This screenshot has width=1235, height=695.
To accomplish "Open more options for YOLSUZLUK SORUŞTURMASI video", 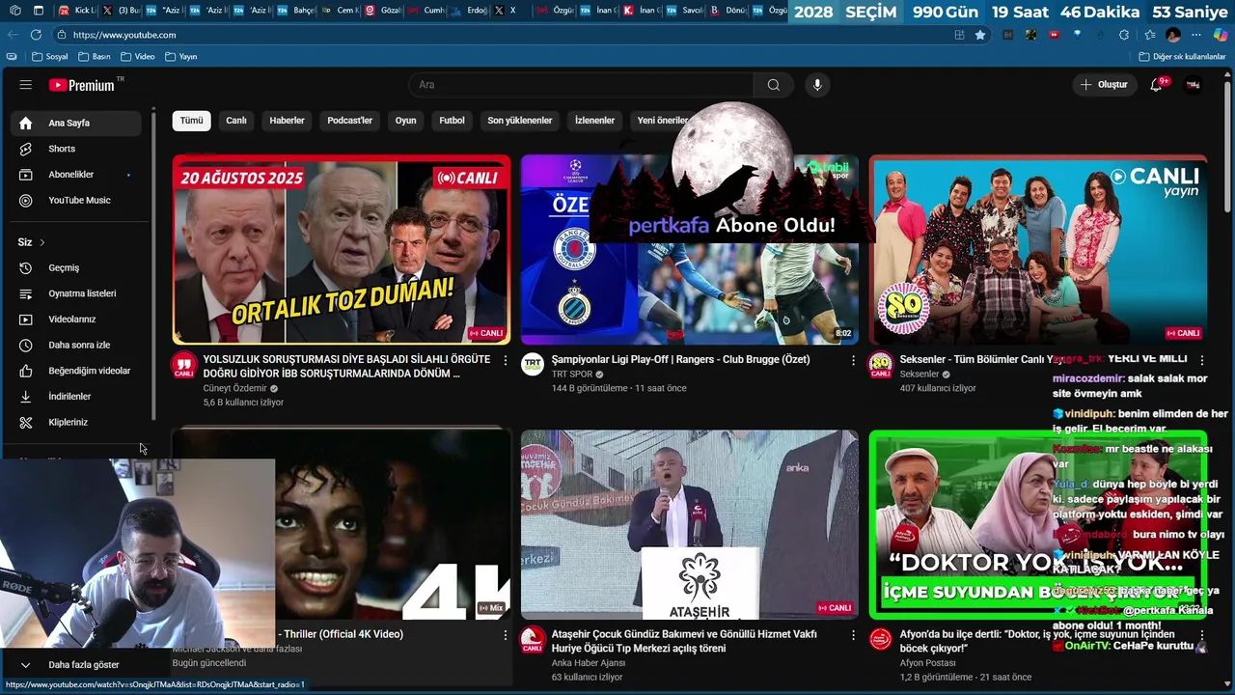I will point(505,360).
